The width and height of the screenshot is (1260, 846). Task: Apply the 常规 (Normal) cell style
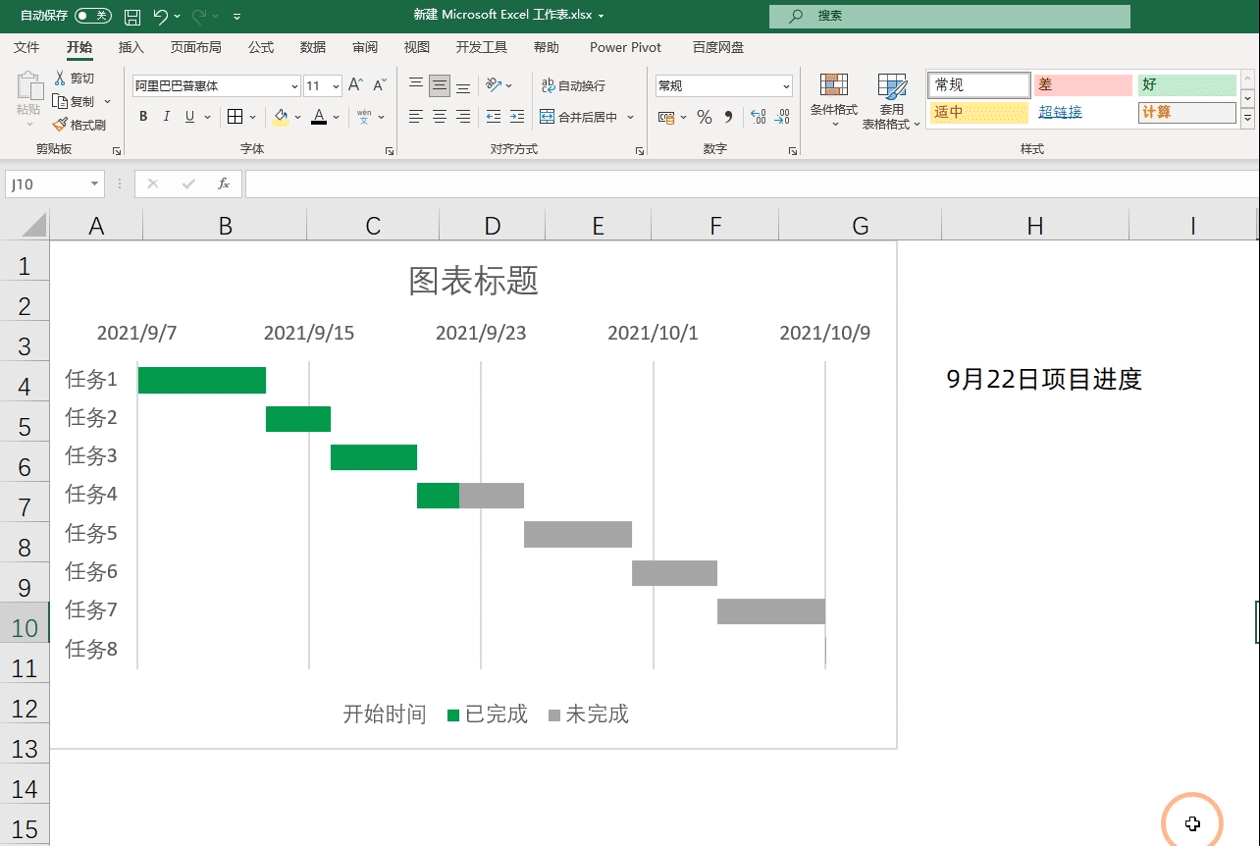tap(979, 85)
